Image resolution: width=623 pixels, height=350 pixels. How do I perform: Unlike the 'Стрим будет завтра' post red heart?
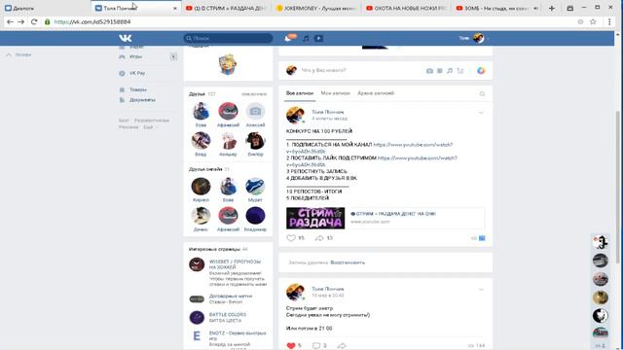click(x=291, y=345)
